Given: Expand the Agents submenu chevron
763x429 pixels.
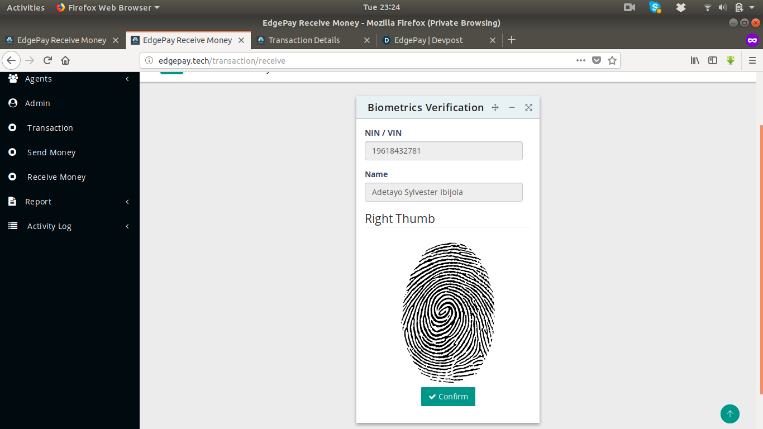Looking at the screenshot, I should [127, 79].
